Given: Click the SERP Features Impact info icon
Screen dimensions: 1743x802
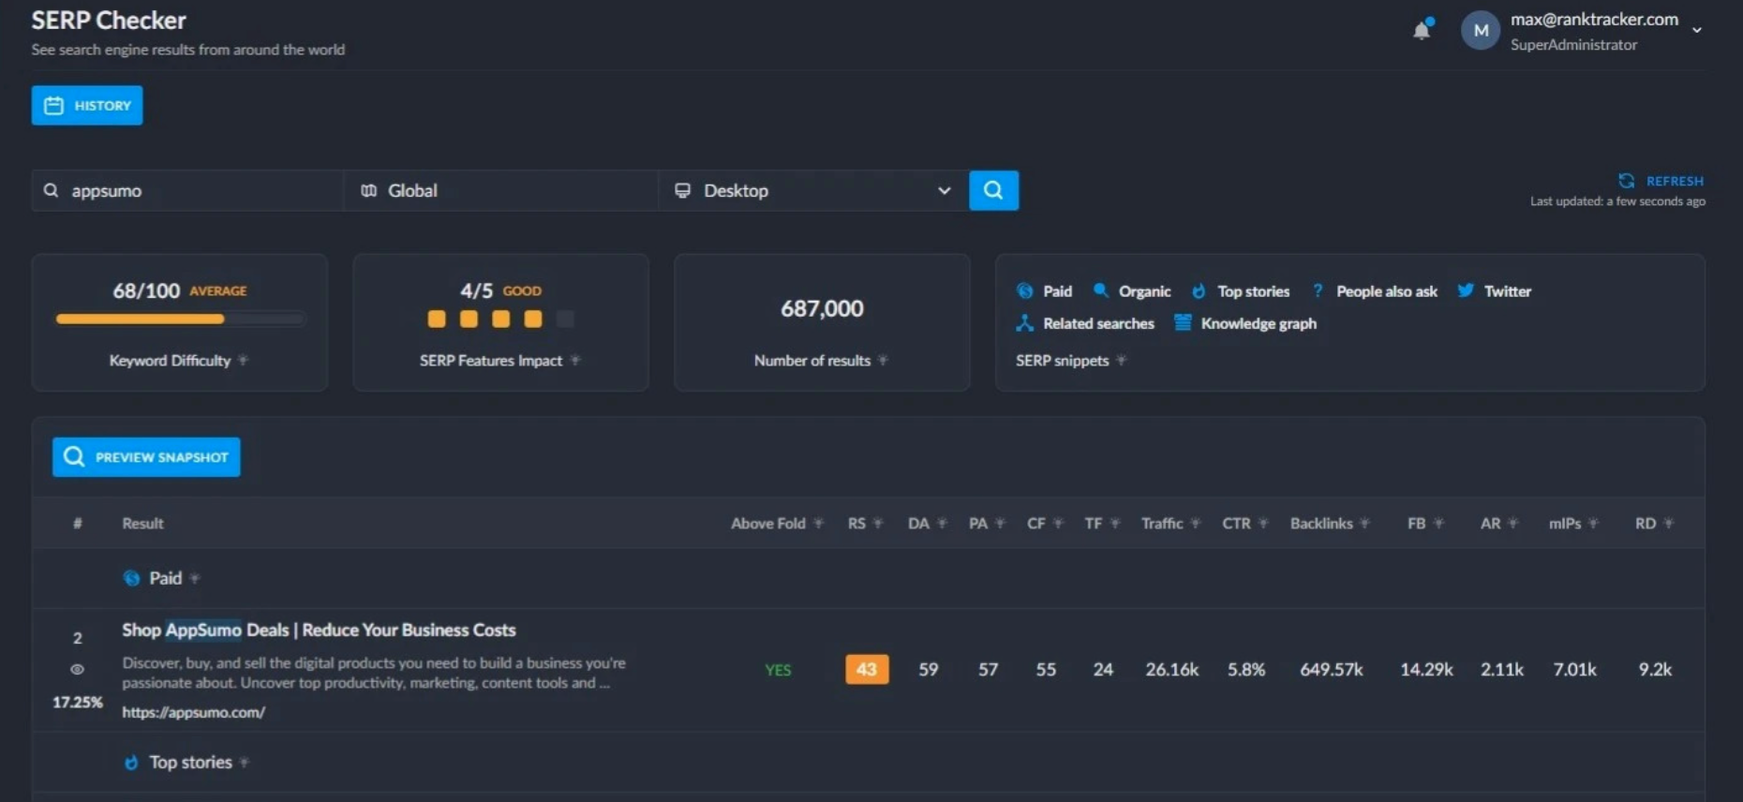Looking at the screenshot, I should tap(575, 361).
